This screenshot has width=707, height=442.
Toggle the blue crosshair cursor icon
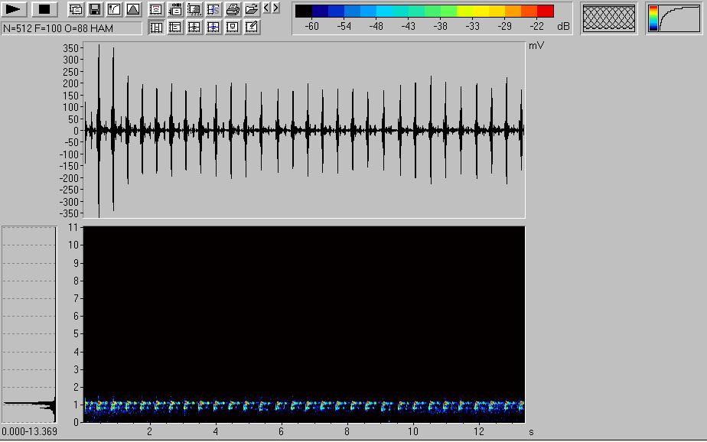tap(213, 28)
